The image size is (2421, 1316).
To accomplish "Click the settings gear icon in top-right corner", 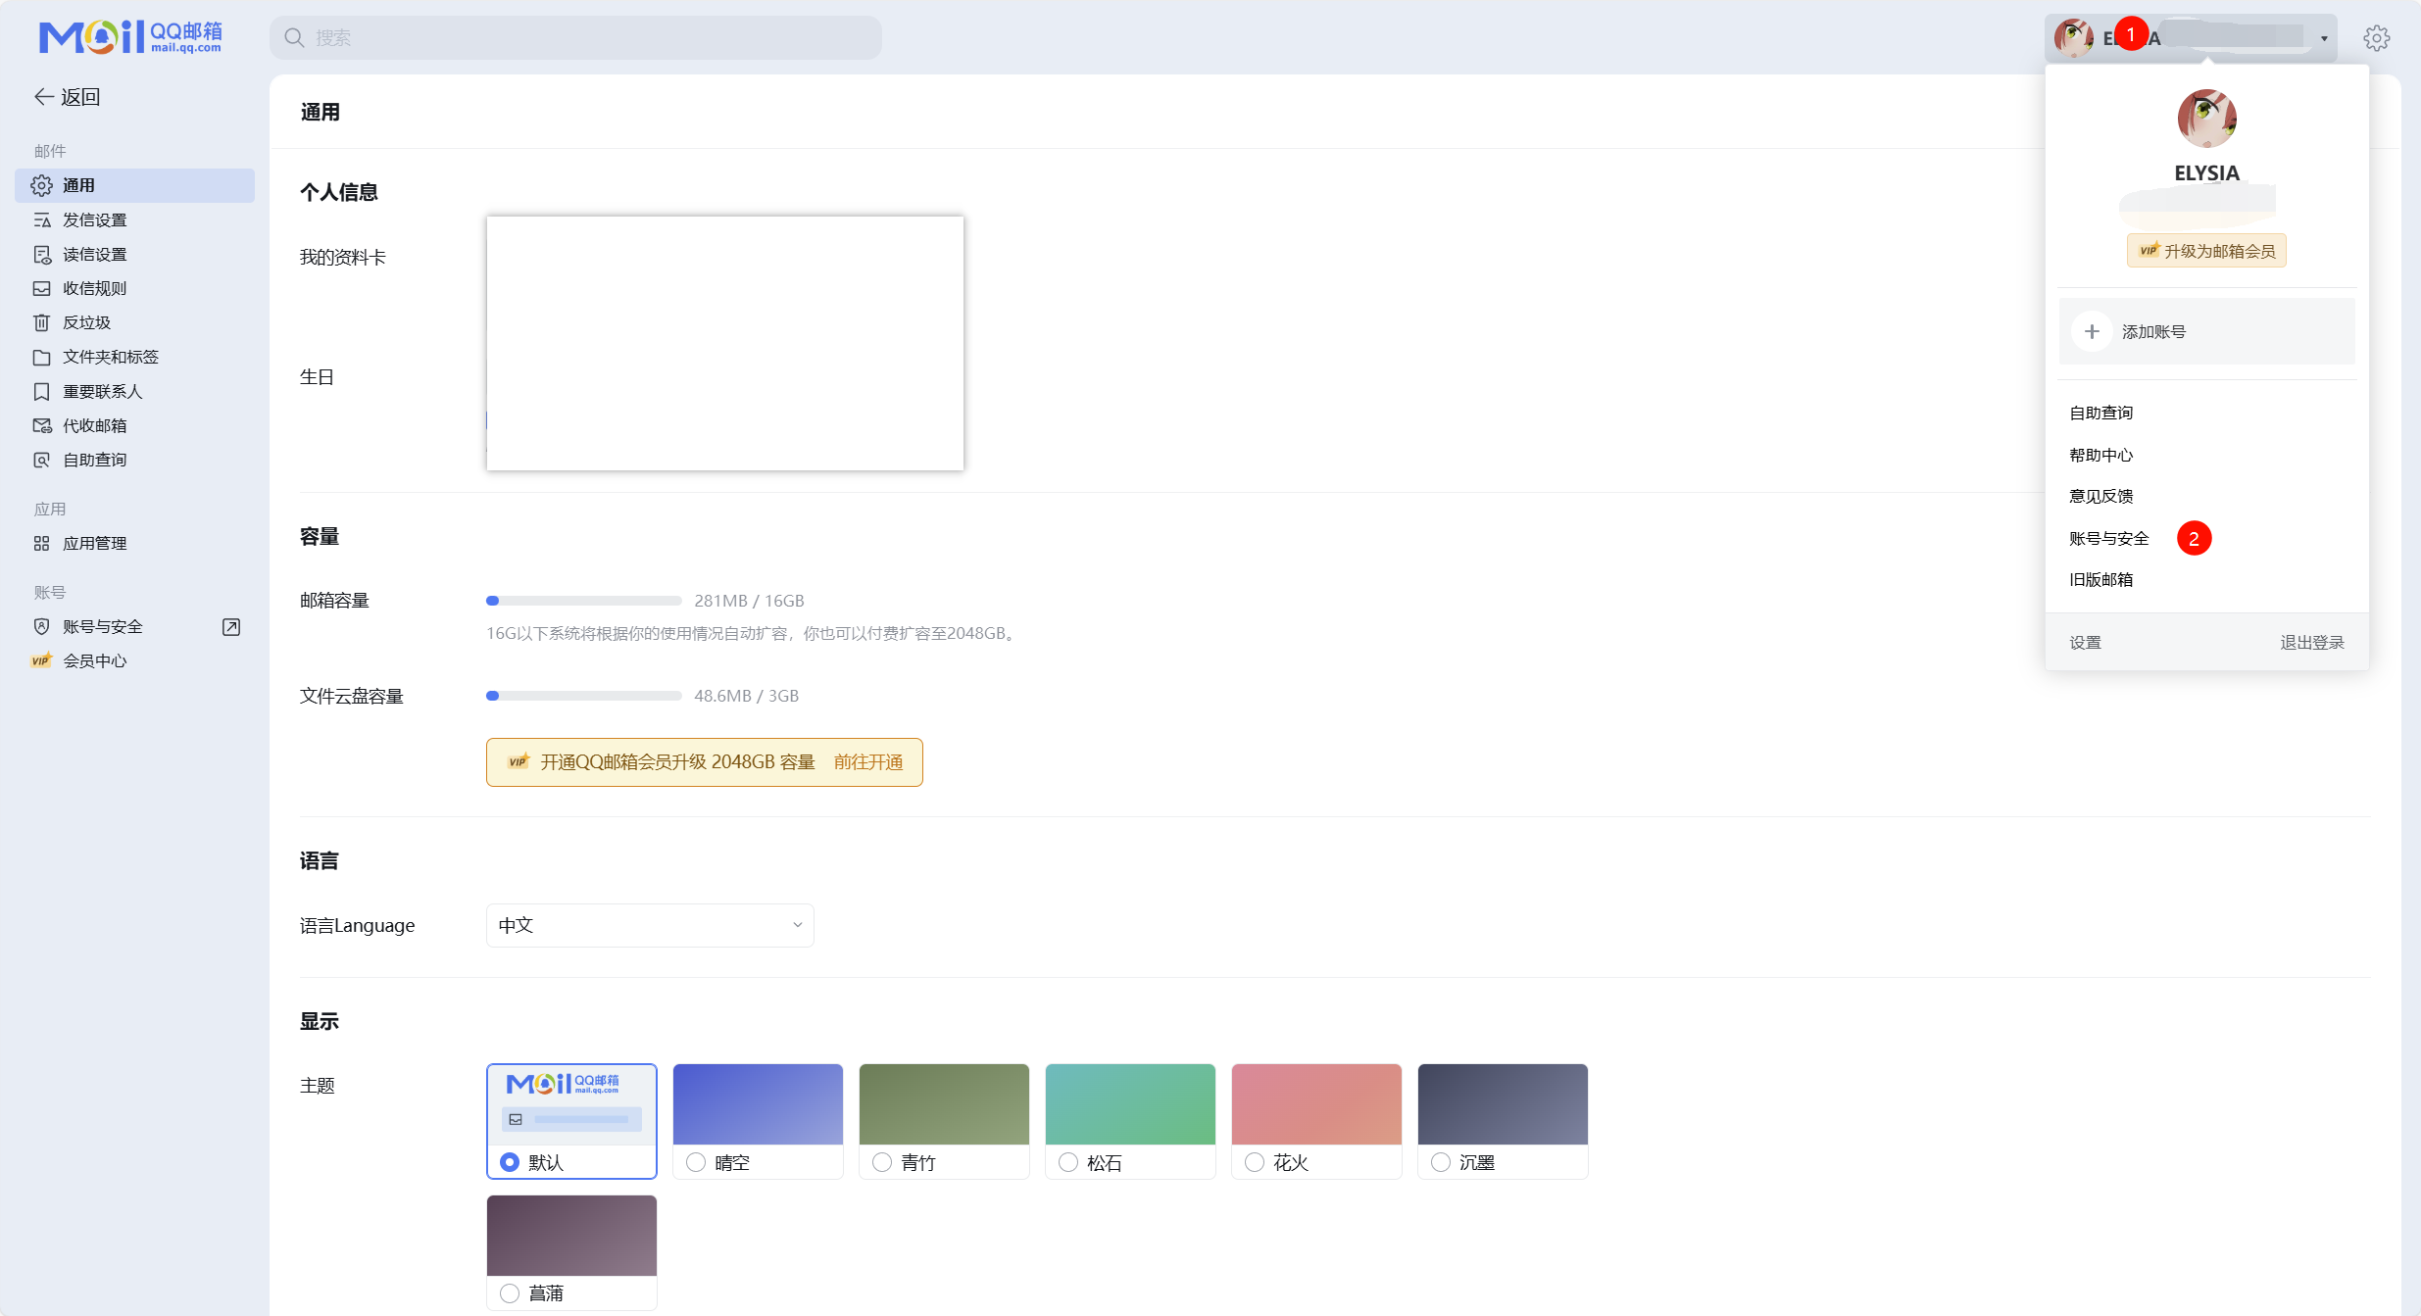I will tap(2376, 38).
